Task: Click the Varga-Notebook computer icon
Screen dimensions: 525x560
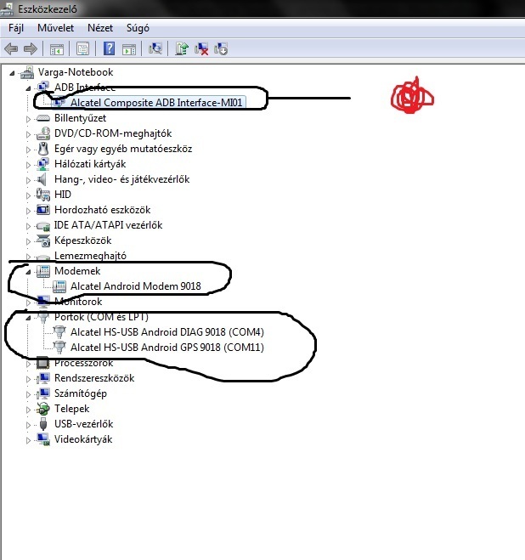Action: pos(27,72)
